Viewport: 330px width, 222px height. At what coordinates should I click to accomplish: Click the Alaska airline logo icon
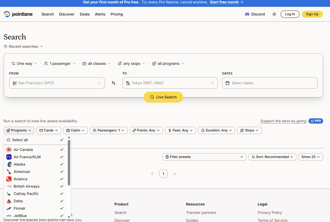(x=9, y=164)
